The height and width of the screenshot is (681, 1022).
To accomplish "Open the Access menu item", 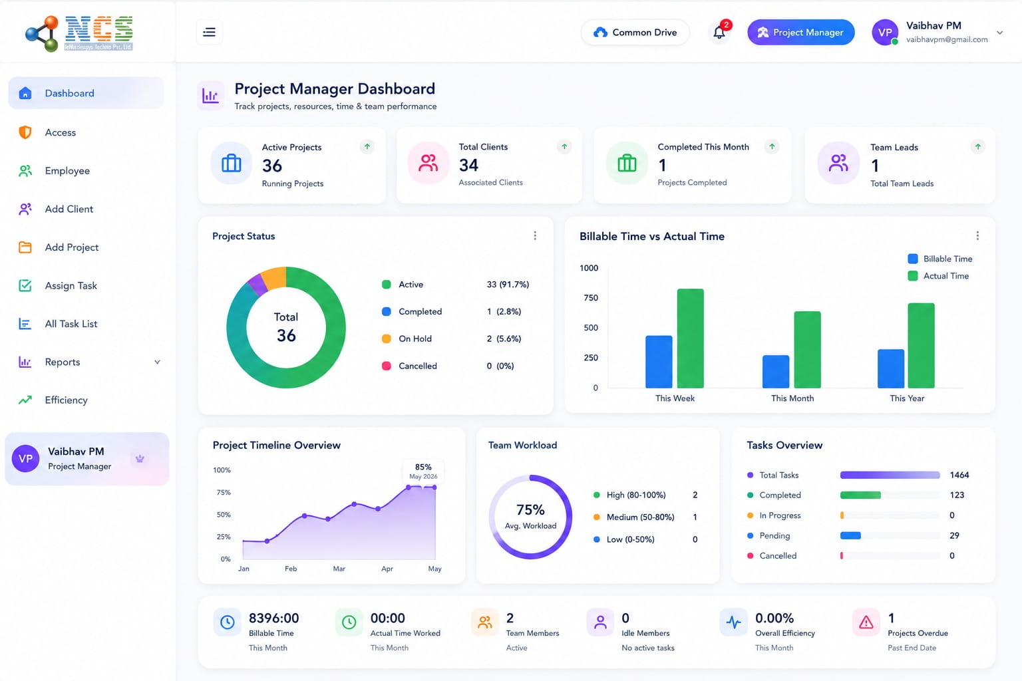I will (86, 132).
